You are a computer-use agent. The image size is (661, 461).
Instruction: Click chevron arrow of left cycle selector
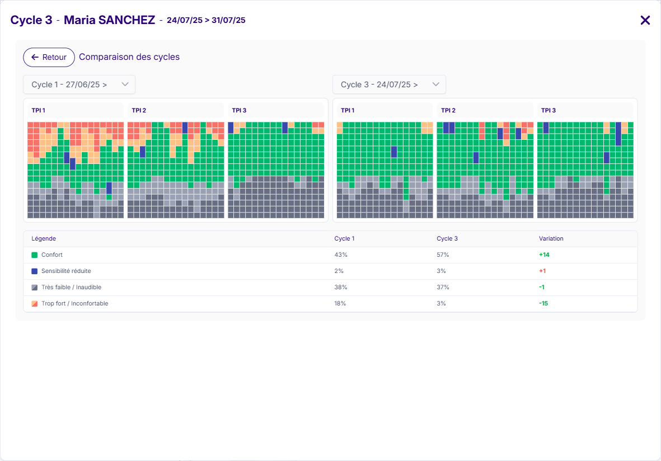(125, 84)
